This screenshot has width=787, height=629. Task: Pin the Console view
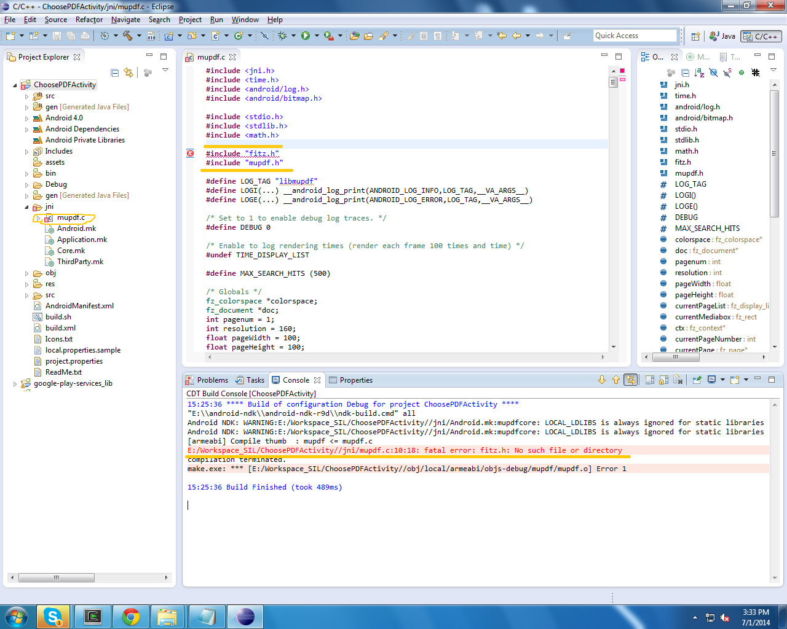click(697, 380)
